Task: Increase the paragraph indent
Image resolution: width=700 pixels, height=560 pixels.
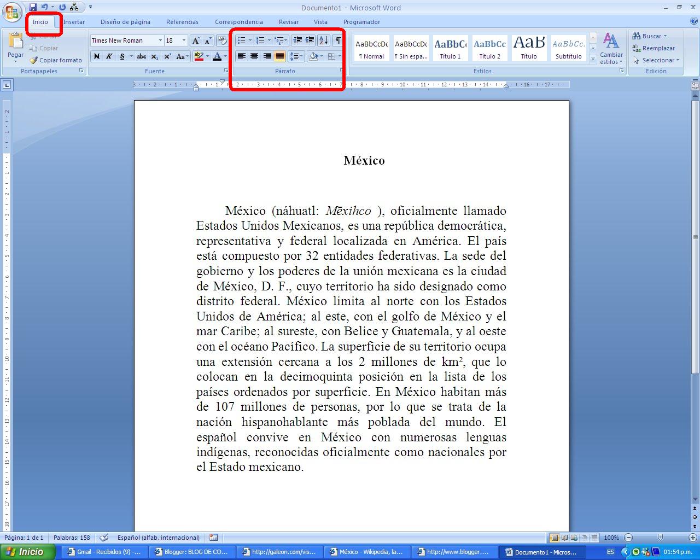Action: tap(310, 40)
